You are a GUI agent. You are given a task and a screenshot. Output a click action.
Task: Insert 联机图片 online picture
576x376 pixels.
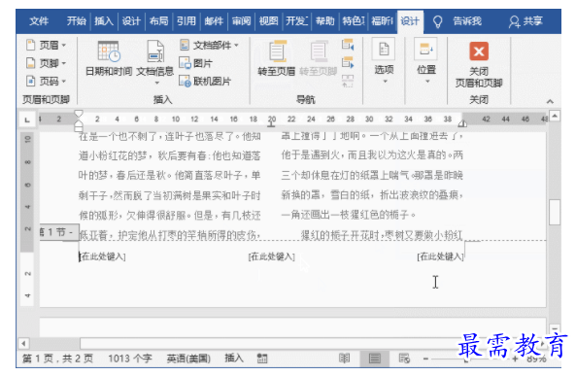[x=205, y=81]
